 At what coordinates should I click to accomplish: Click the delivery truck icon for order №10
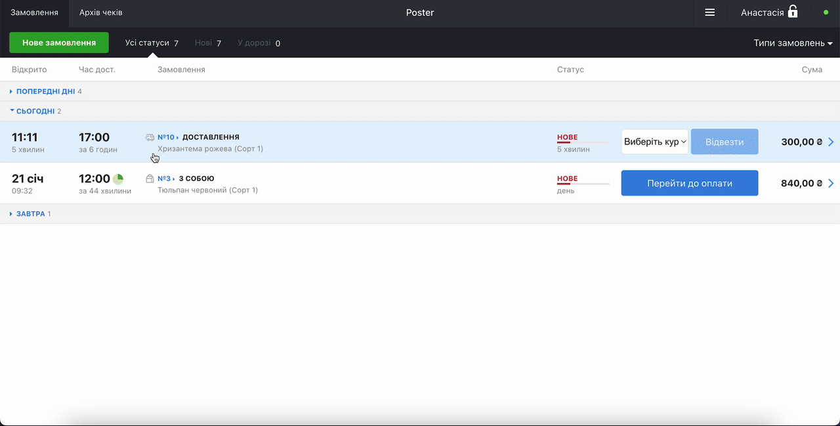point(150,137)
